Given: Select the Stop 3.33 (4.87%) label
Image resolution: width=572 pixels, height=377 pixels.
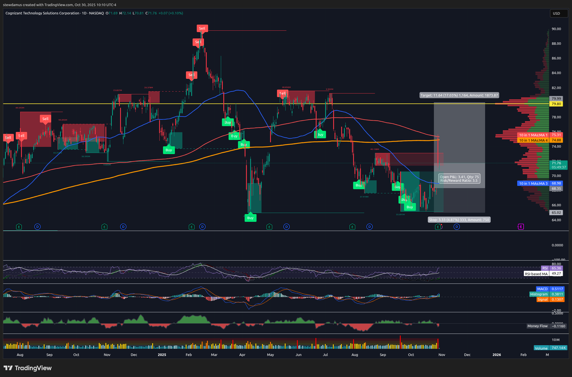Looking at the screenshot, I should 459,220.
